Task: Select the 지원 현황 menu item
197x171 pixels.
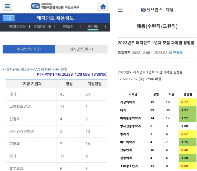Action: [93, 27]
